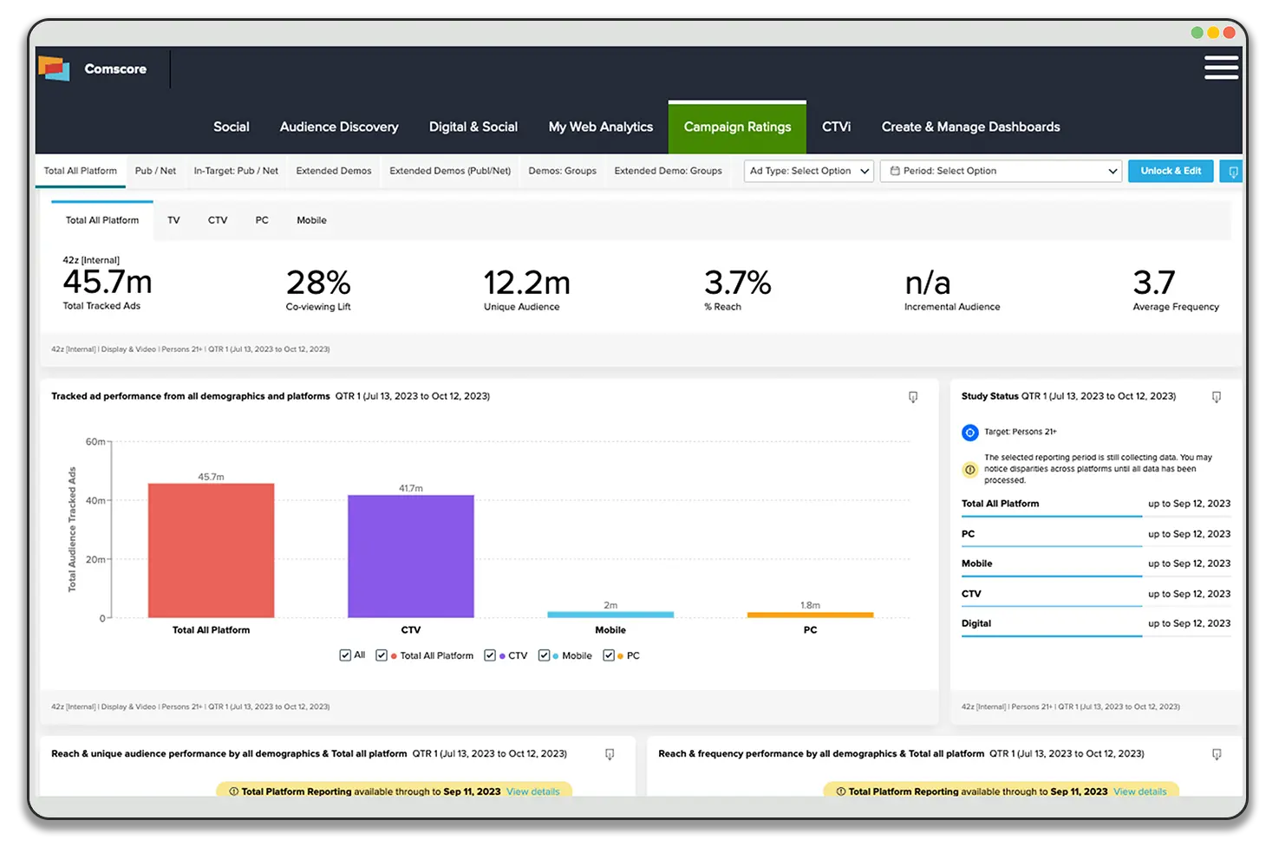Open the hamburger menu icon
This screenshot has width=1279, height=853.
pyautogui.click(x=1220, y=68)
